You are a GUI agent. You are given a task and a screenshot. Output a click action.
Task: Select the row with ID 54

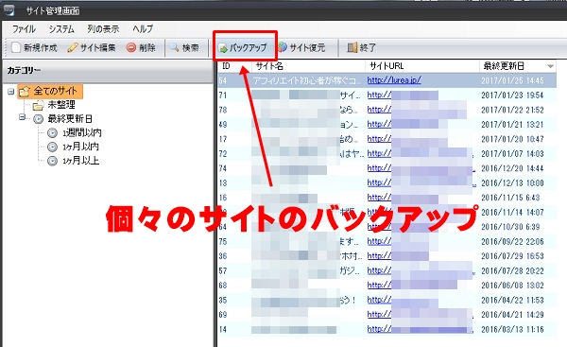tap(387, 80)
